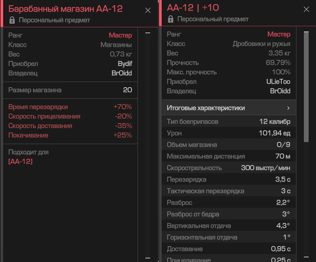Close the Барабанный магазин AA-12 panel
316x262 pixels.
click(x=148, y=11)
